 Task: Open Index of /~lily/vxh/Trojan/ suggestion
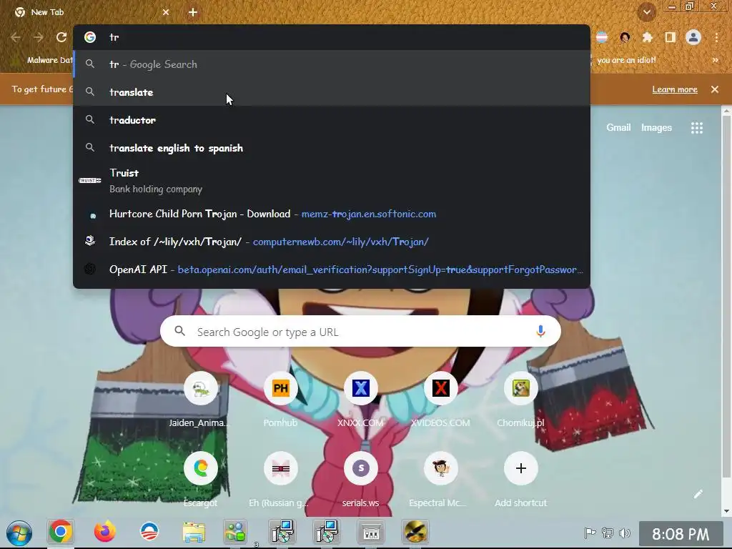[x=332, y=242]
